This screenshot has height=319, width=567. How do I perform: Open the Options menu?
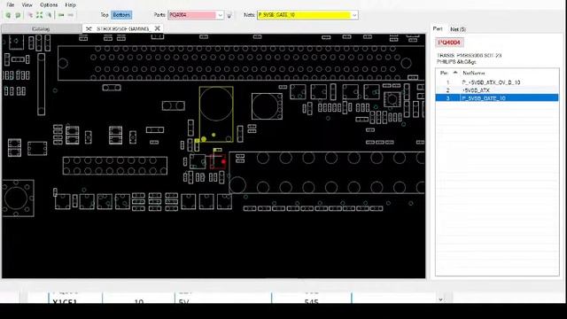click(49, 5)
